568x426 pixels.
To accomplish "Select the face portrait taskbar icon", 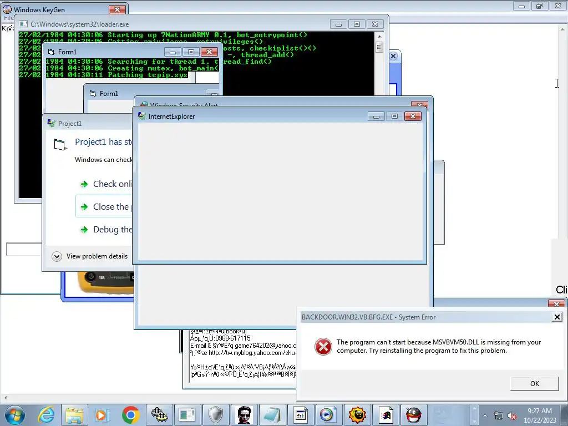I will (244, 415).
